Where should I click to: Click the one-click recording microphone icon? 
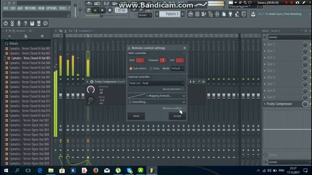click(19, 23)
